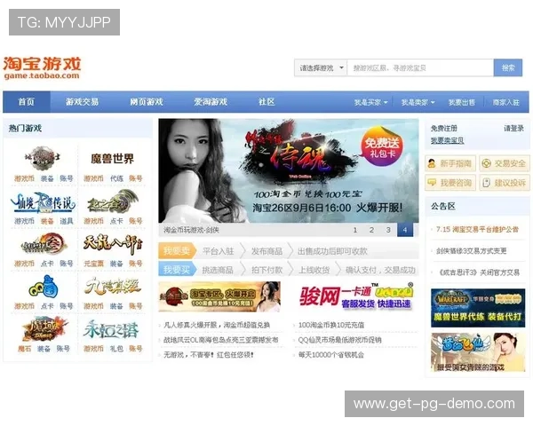The image size is (533, 426).
Task: Click 商家入驻 in the navigation bar
Action: (505, 102)
